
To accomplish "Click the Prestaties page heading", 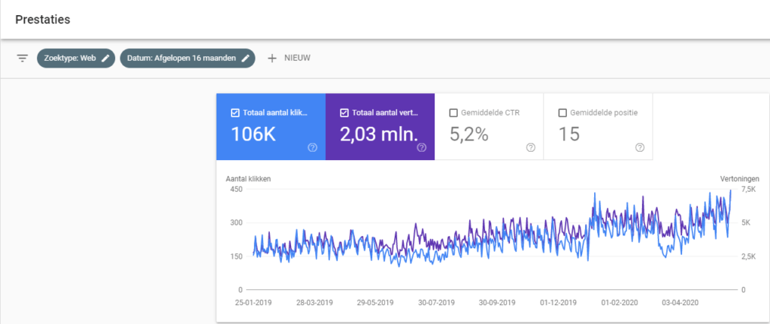I will click(x=43, y=20).
